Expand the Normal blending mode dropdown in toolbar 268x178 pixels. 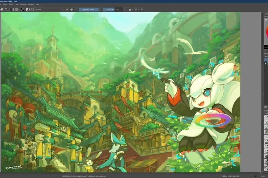pyautogui.click(x=49, y=10)
